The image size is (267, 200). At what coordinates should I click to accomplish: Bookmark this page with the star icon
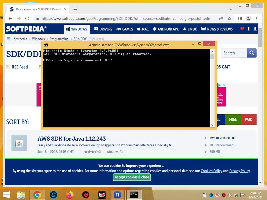229,18
